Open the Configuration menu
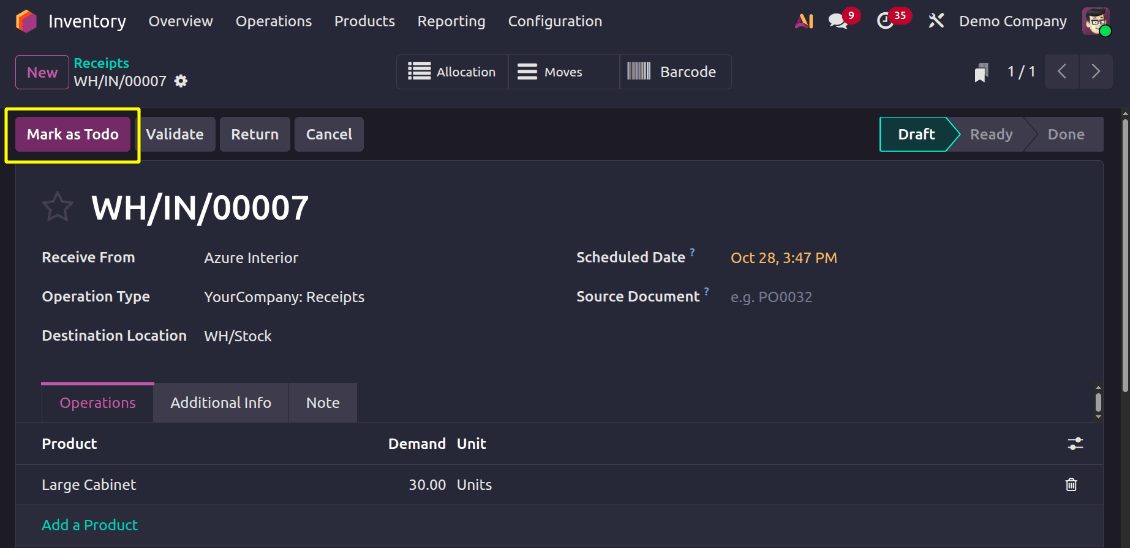This screenshot has height=548, width=1130. pyautogui.click(x=555, y=21)
